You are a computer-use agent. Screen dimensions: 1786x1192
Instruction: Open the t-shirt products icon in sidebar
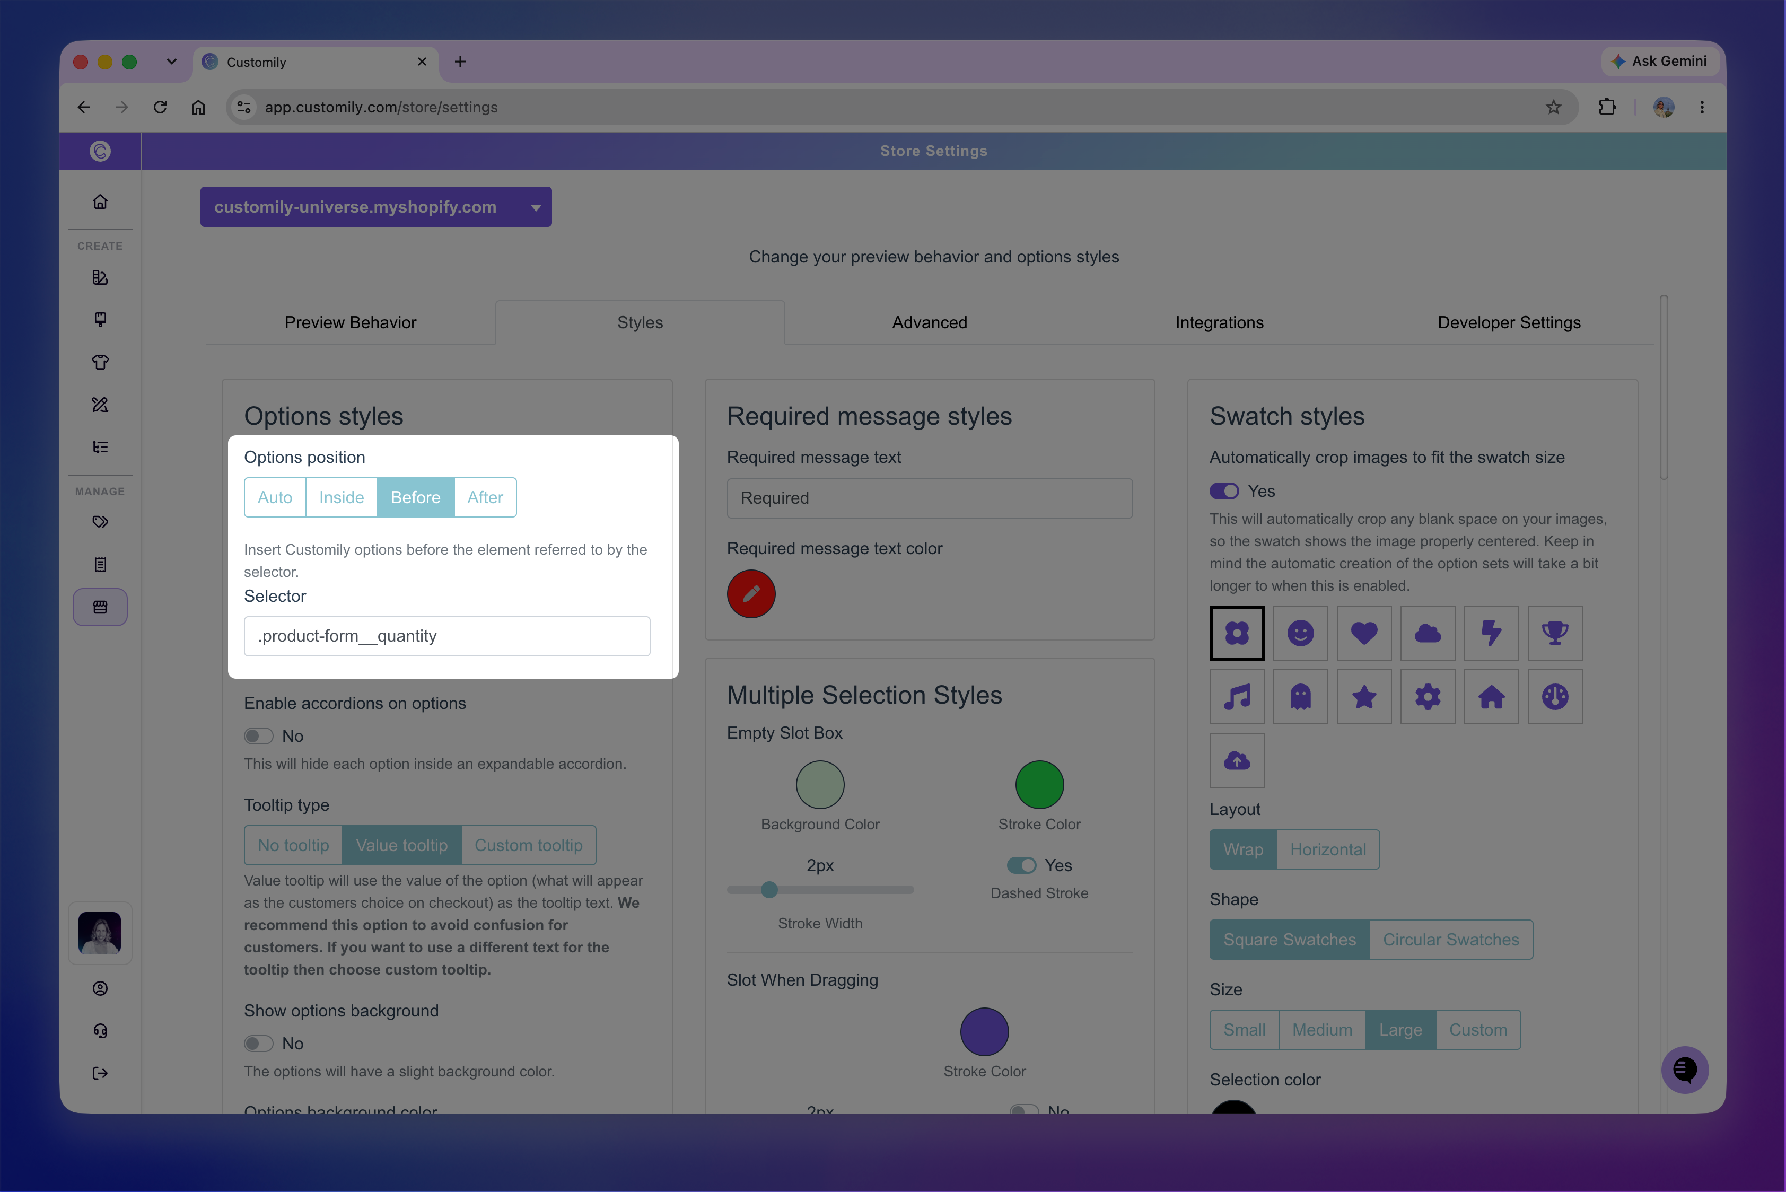point(100,362)
